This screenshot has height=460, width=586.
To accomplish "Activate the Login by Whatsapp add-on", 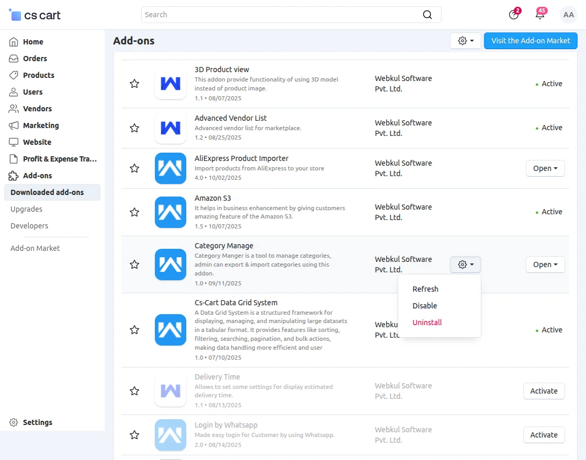I will (x=544, y=434).
